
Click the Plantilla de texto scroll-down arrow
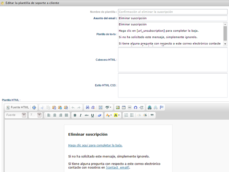[x=225, y=44]
